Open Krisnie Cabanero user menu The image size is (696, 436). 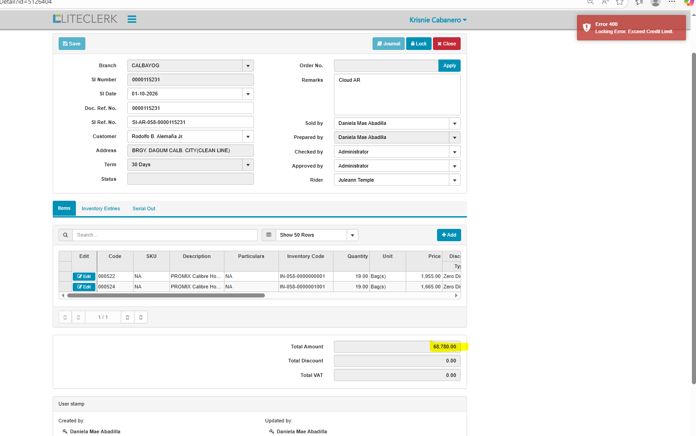[438, 20]
